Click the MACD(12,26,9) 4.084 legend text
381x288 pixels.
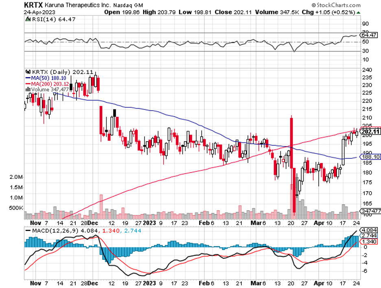click(x=65, y=231)
